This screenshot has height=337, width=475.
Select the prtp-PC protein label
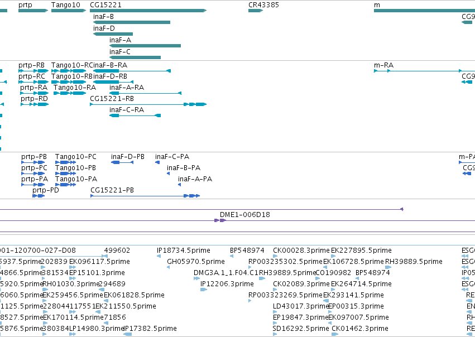[34, 168]
